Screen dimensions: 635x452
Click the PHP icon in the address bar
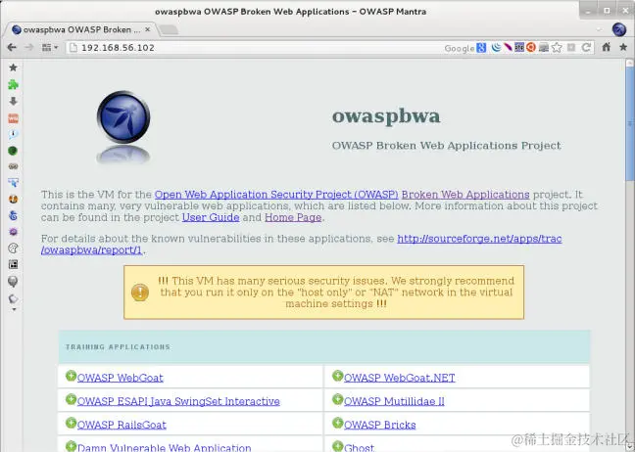[x=519, y=47]
